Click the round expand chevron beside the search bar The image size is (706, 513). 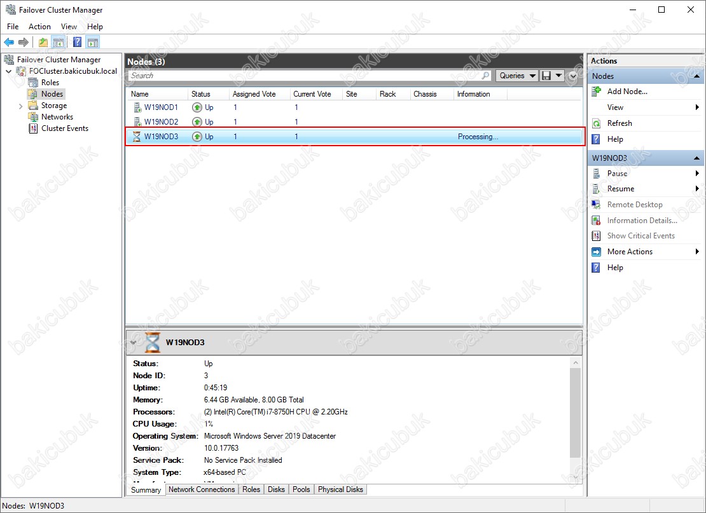coord(572,76)
